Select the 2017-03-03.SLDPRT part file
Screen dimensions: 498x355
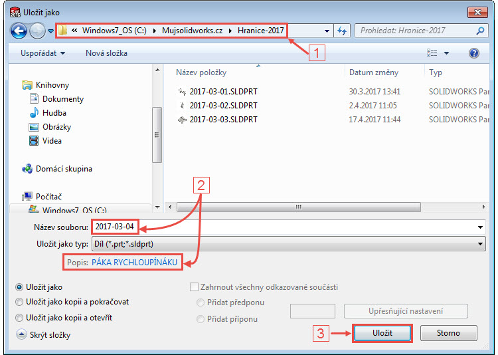tap(222, 120)
